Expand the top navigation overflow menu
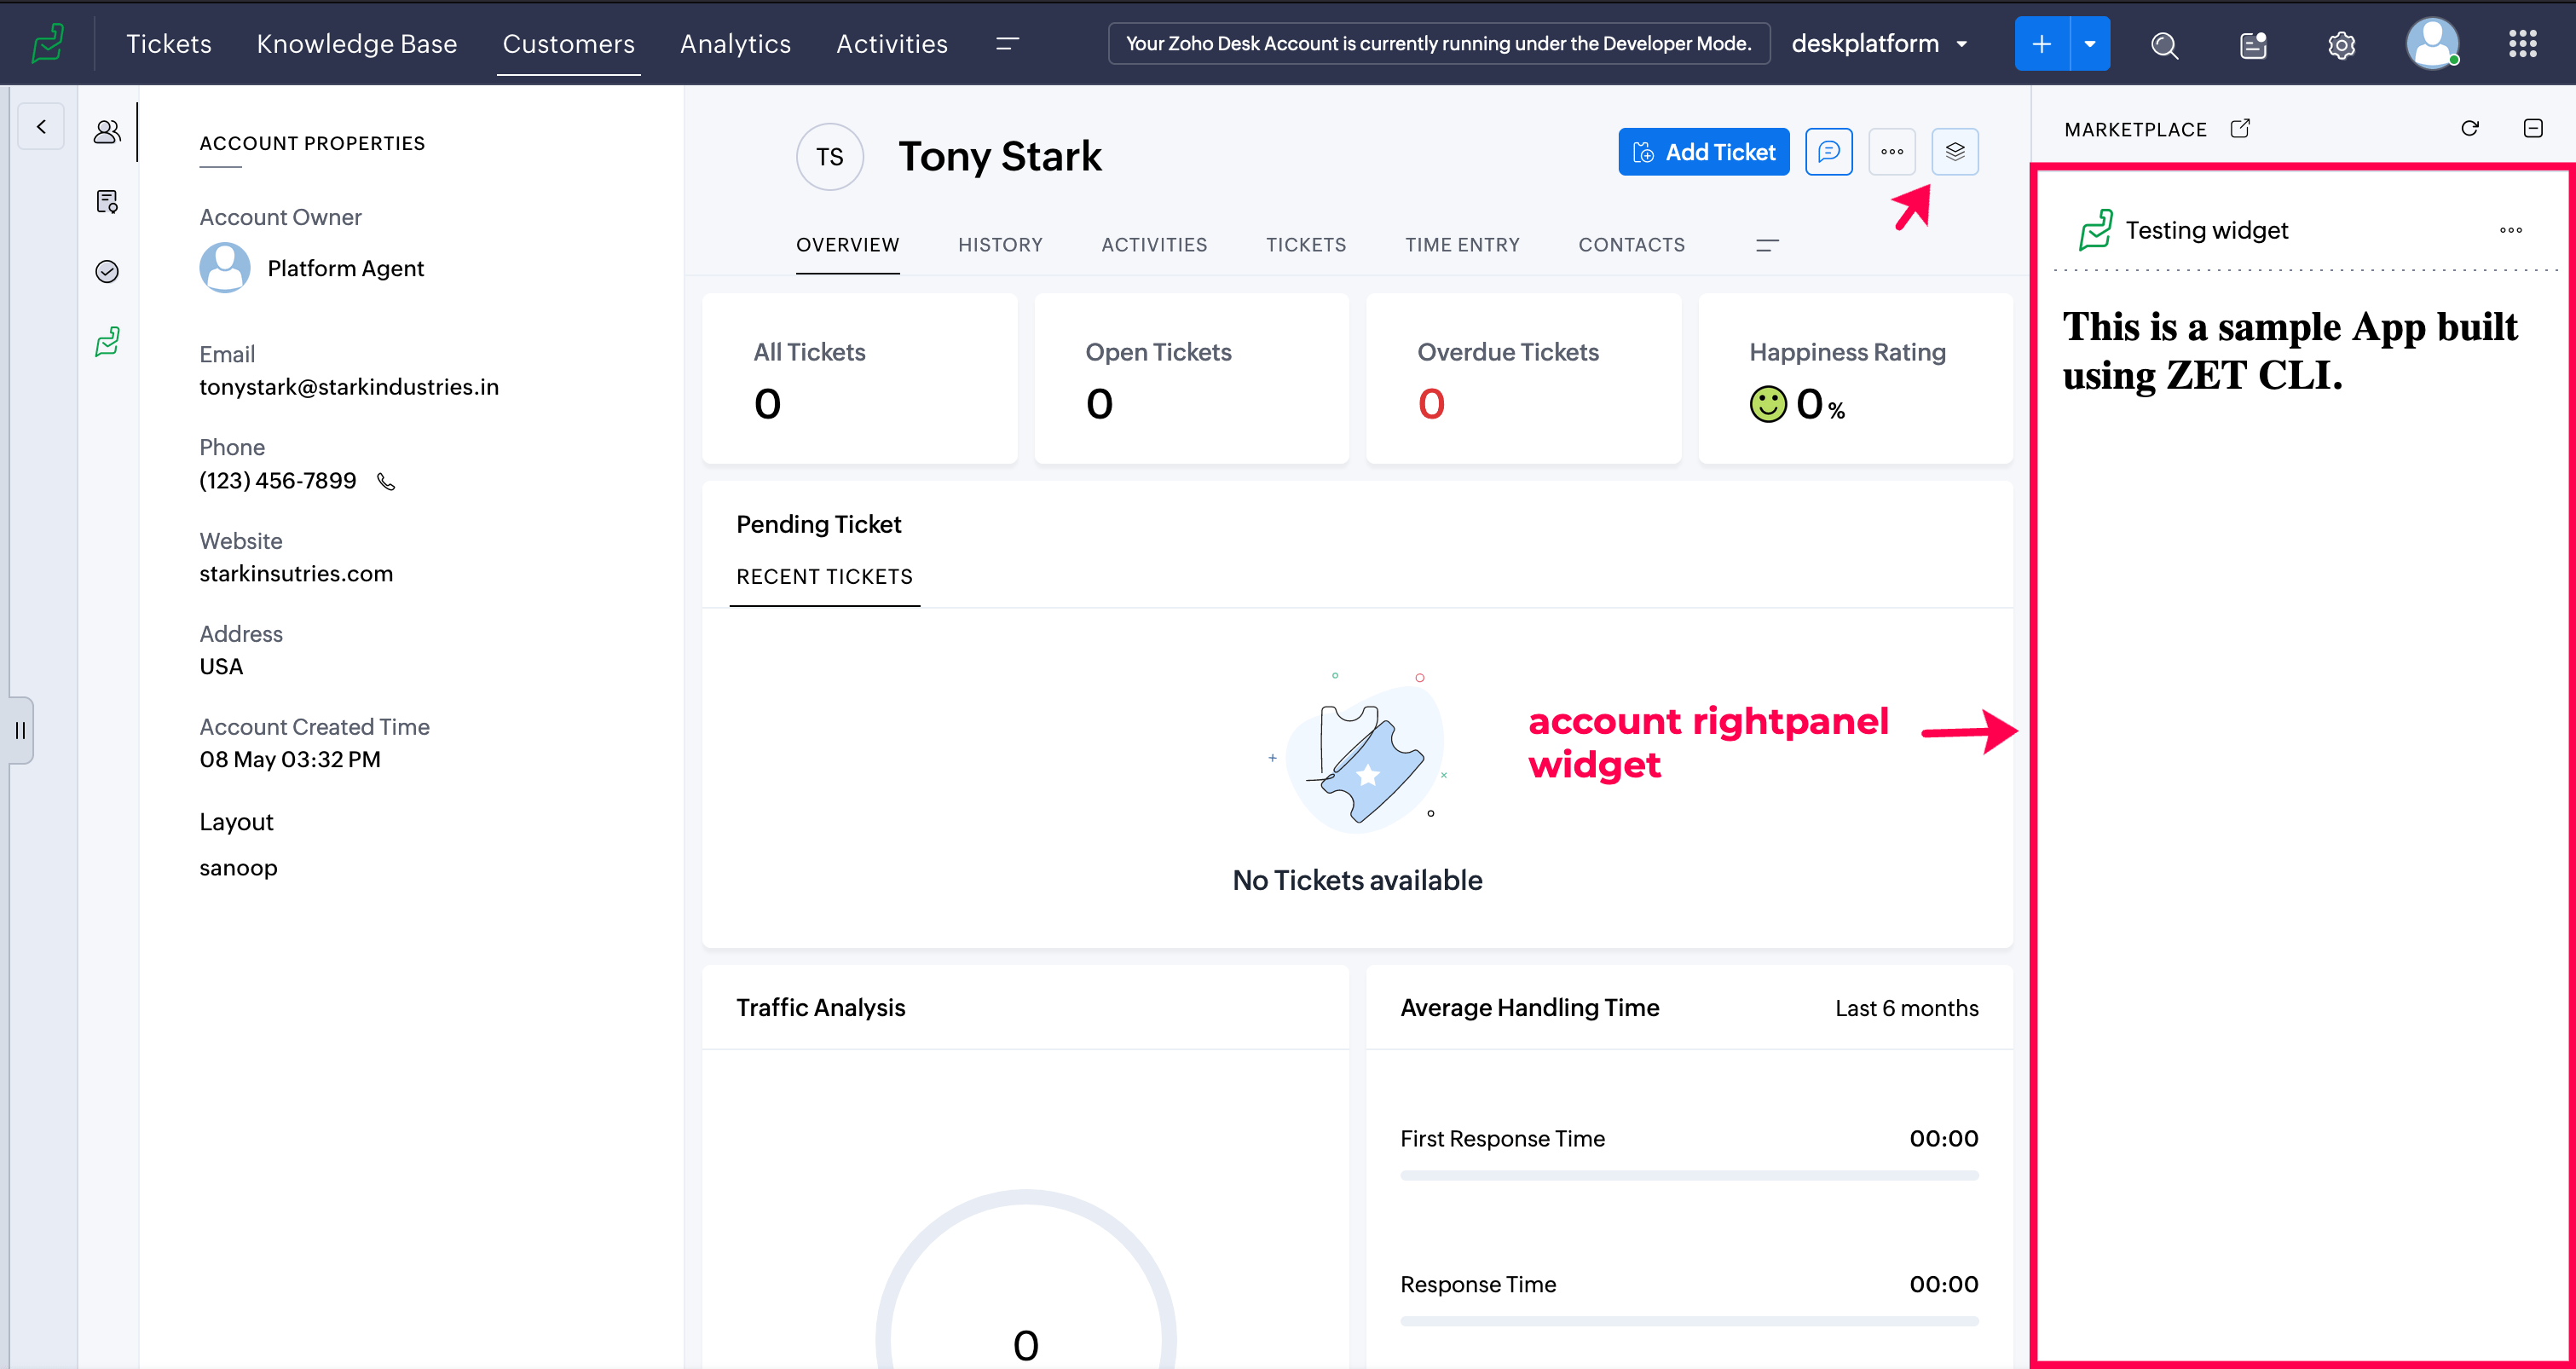The image size is (2576, 1369). (x=1007, y=43)
